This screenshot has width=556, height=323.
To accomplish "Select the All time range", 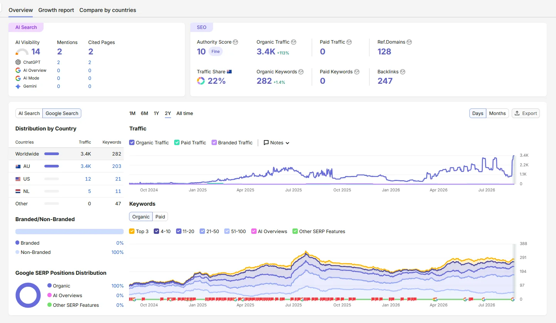I will coord(185,113).
